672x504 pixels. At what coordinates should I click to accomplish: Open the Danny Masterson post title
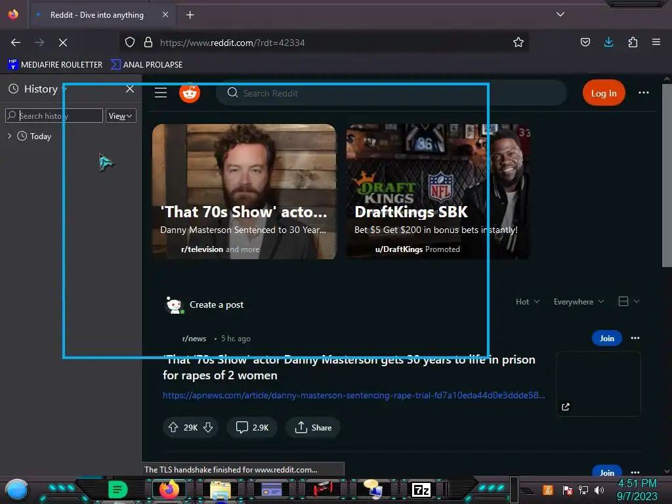349,367
